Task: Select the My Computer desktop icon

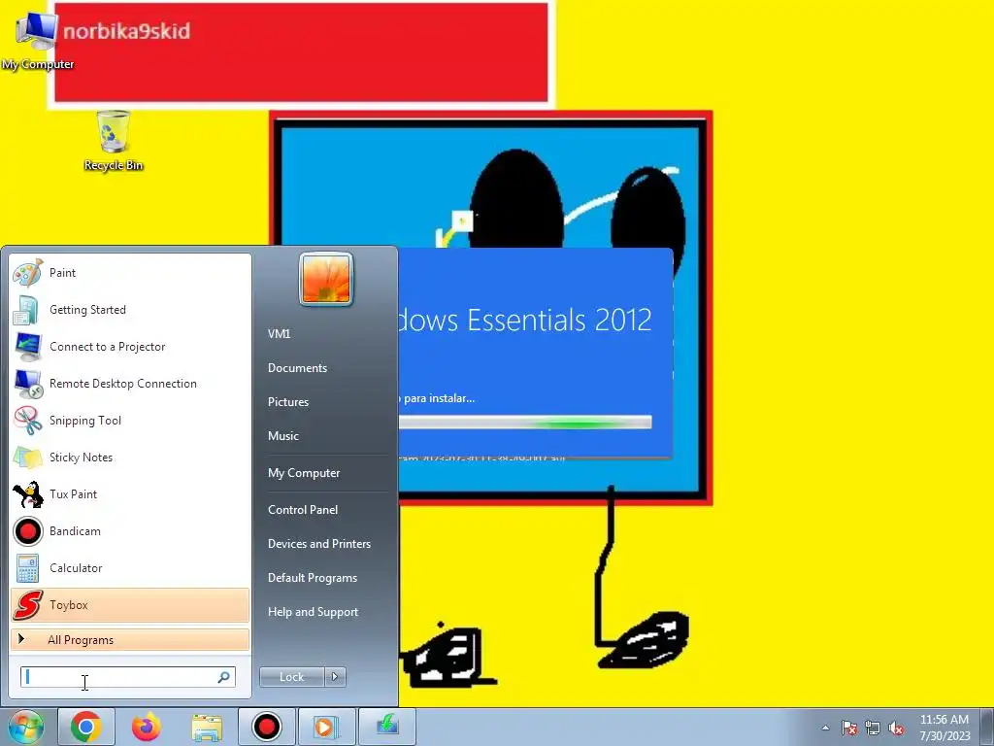Action: (38, 41)
